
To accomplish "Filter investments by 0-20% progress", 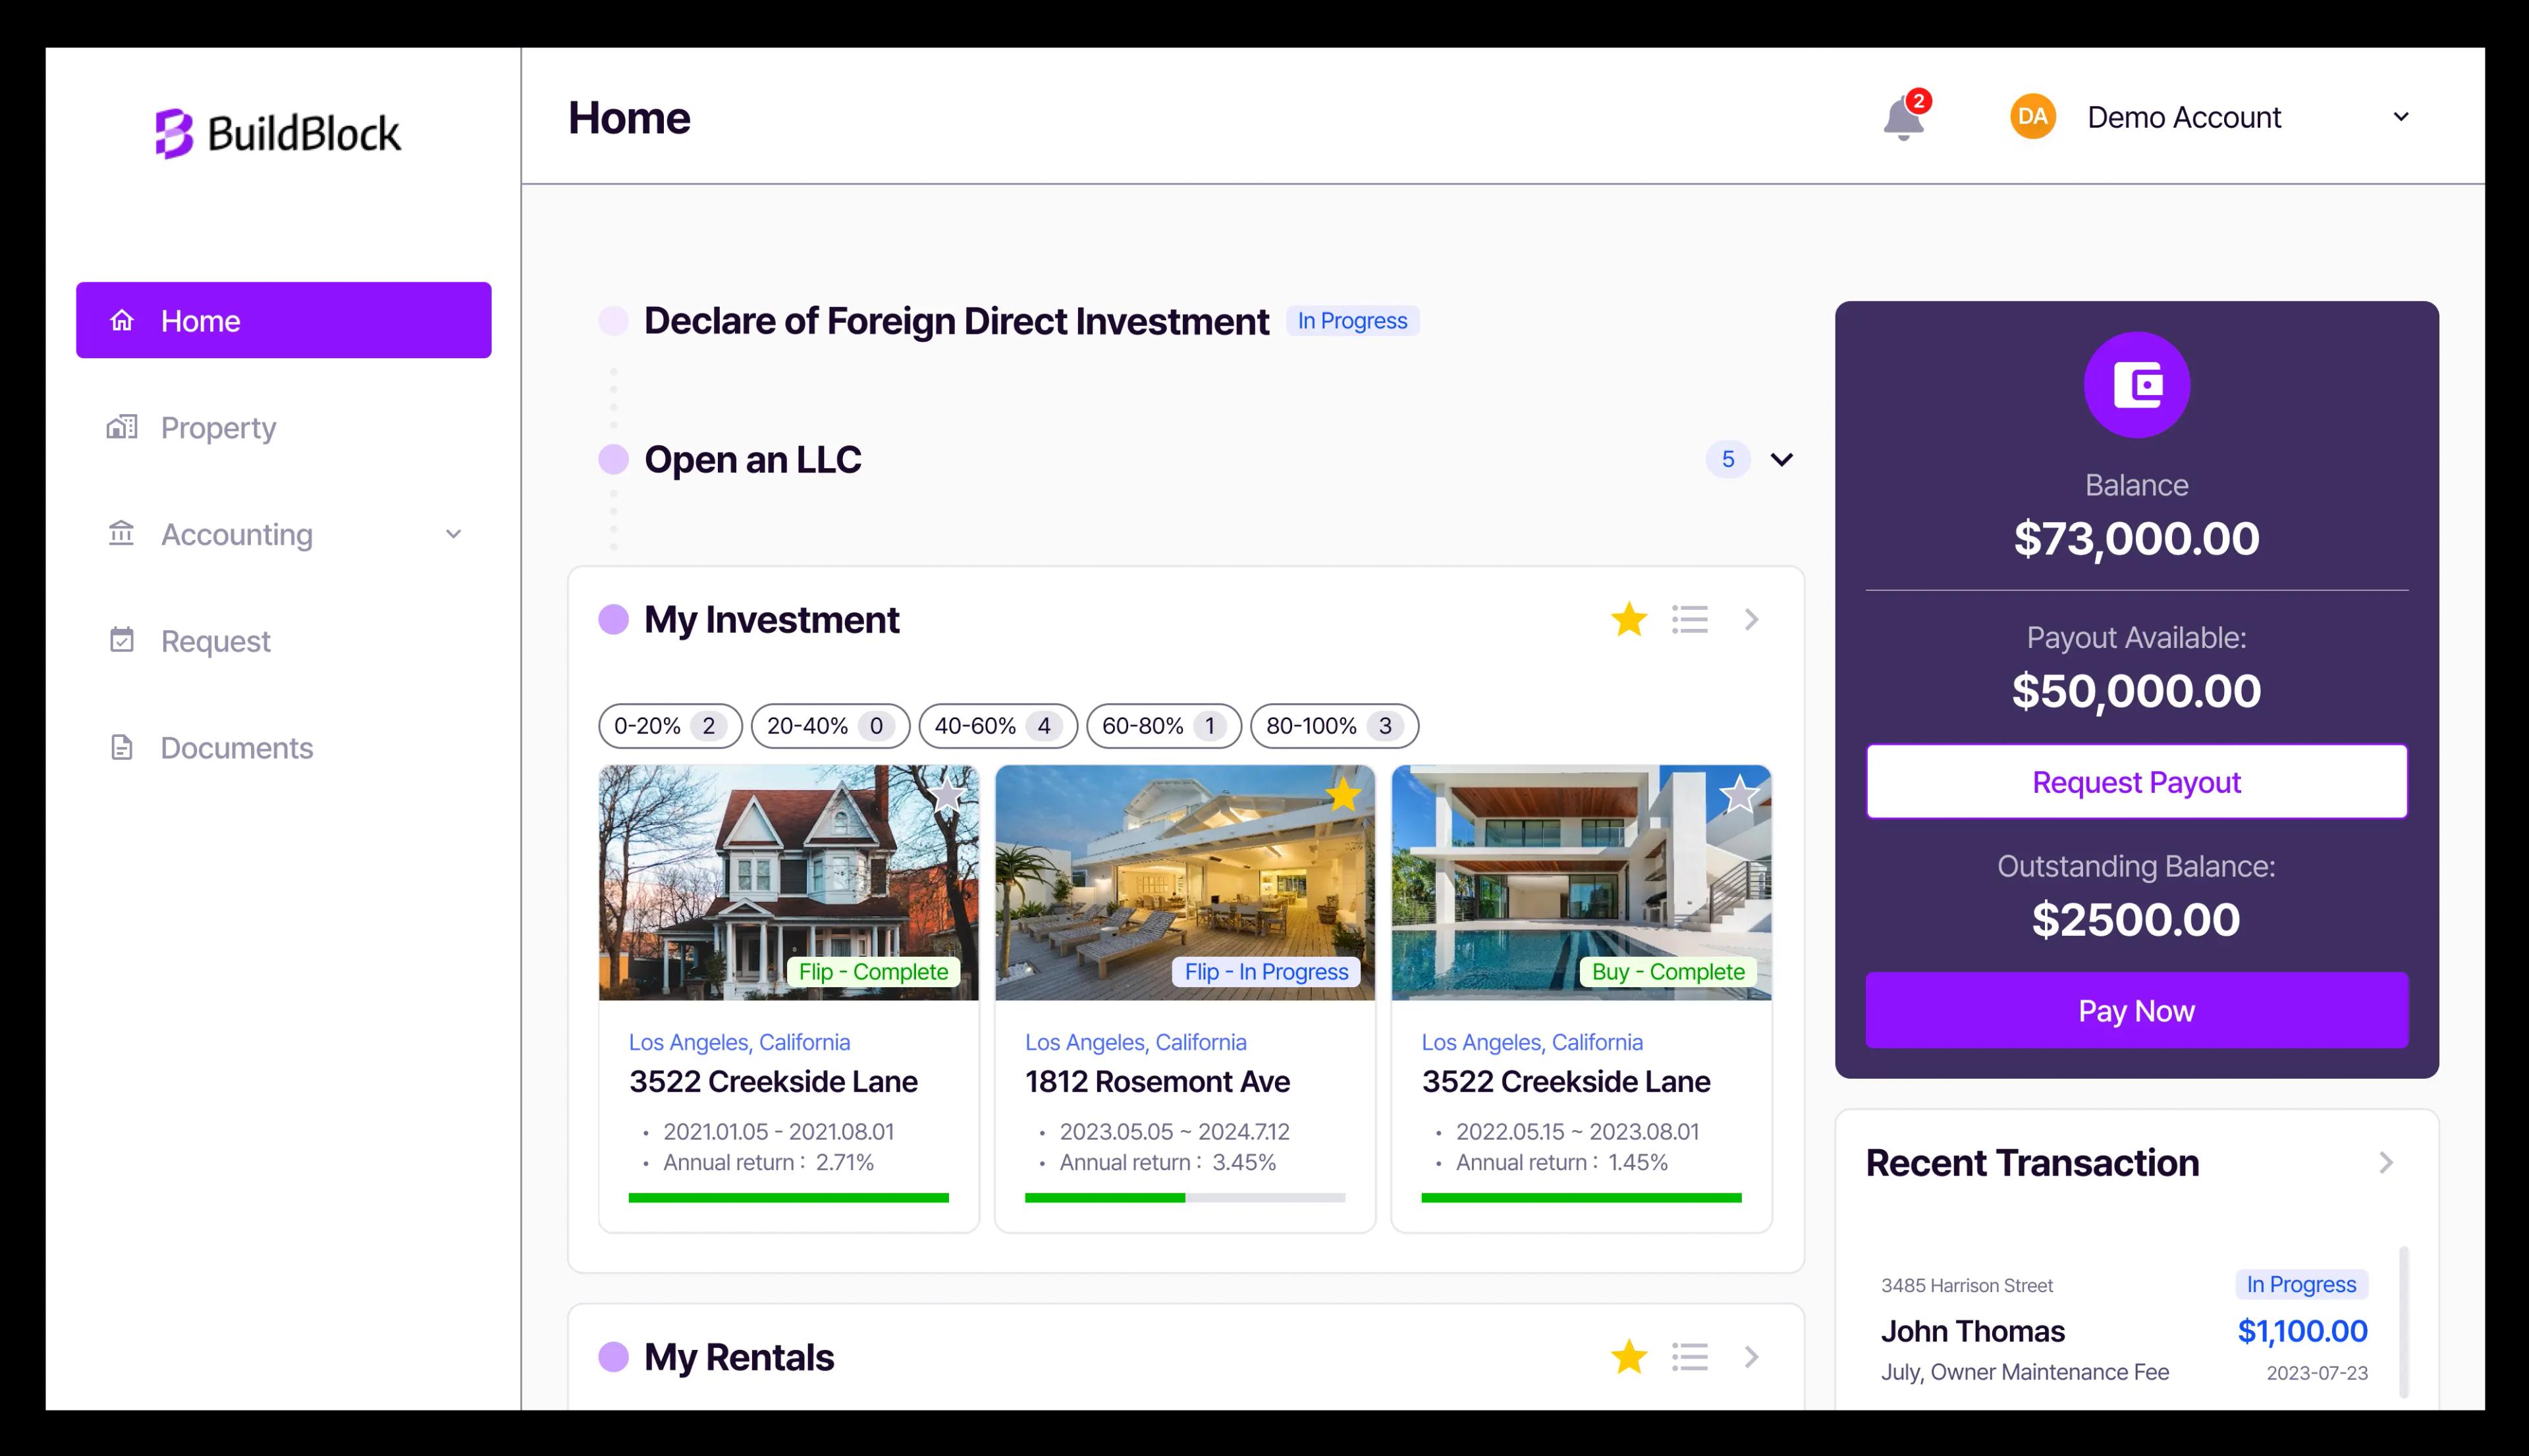I will pos(670,726).
